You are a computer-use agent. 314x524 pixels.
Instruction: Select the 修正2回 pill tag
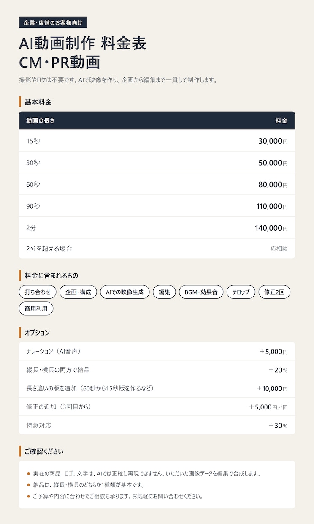click(274, 292)
